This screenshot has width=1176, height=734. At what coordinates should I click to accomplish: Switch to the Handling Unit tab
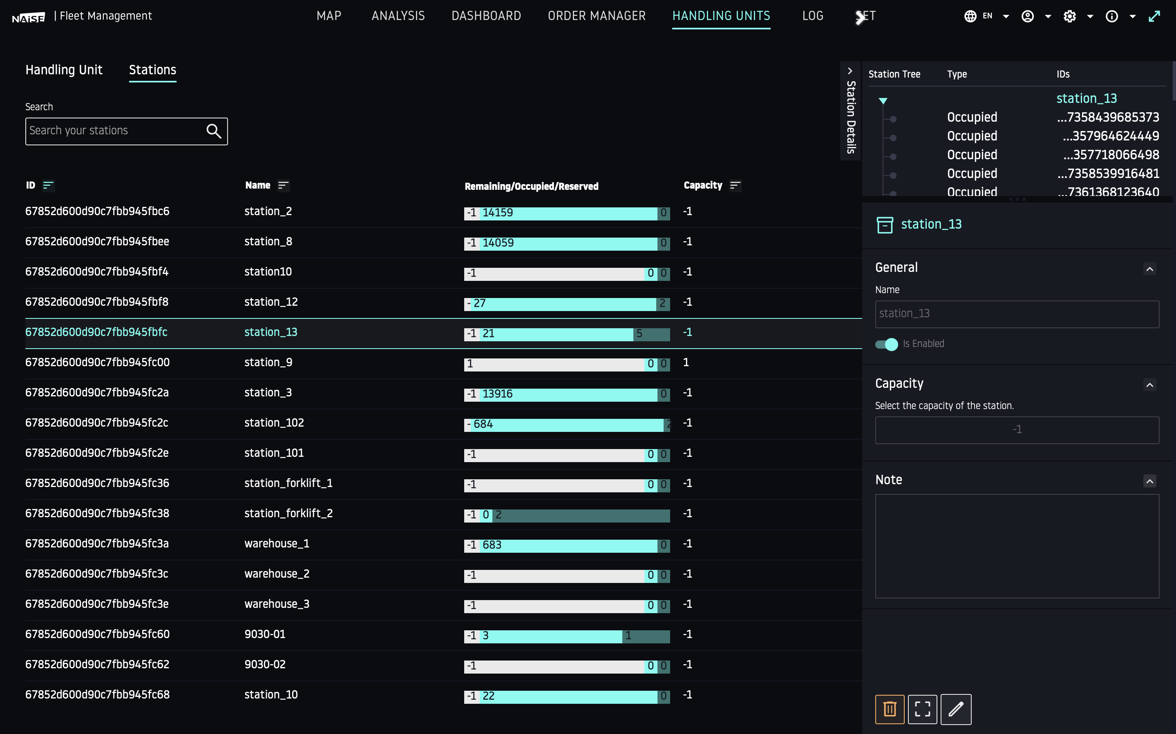click(64, 70)
